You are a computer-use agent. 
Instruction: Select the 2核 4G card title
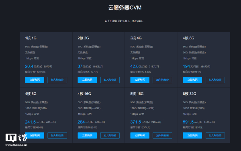(x=136, y=38)
